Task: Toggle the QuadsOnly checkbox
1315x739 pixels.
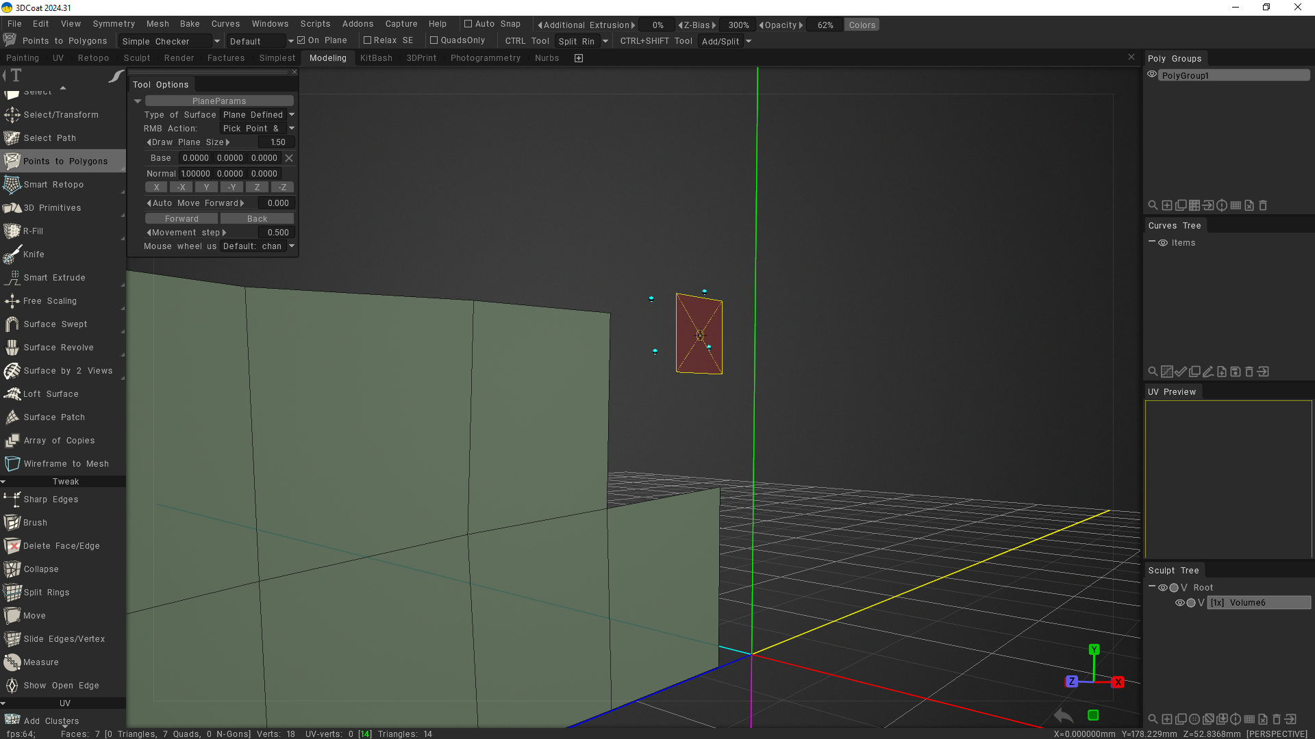Action: 434,40
